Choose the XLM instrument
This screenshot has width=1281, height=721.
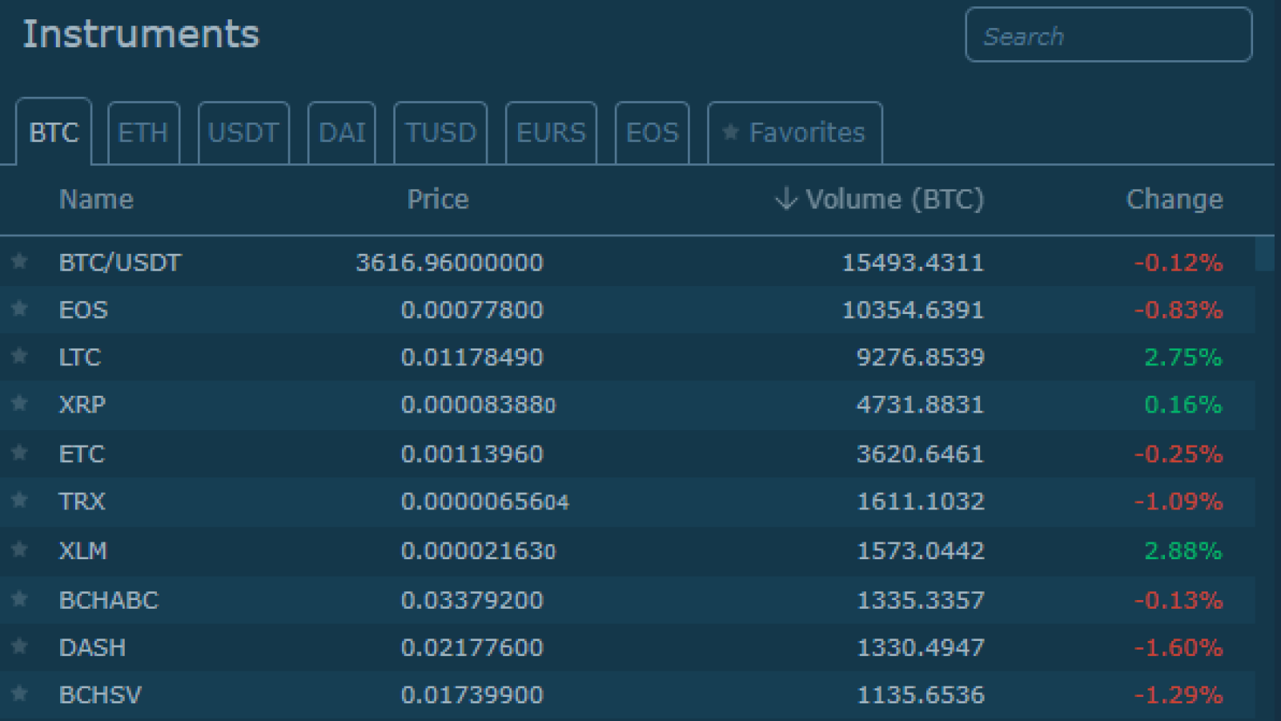(x=83, y=551)
